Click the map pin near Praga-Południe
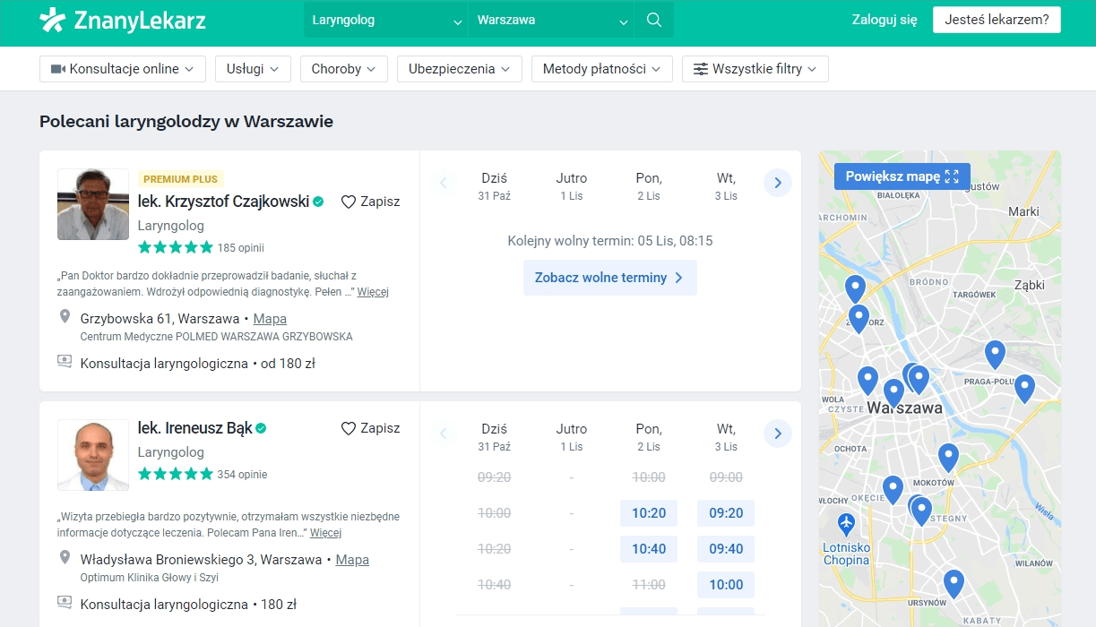 pos(1023,387)
